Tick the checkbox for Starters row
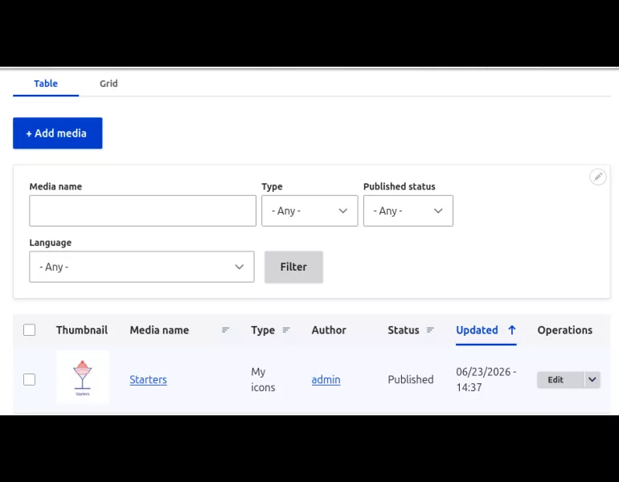Image resolution: width=619 pixels, height=482 pixels. (29, 379)
